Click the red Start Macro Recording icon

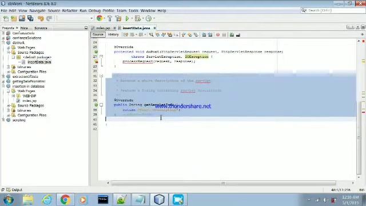[x=218, y=35]
